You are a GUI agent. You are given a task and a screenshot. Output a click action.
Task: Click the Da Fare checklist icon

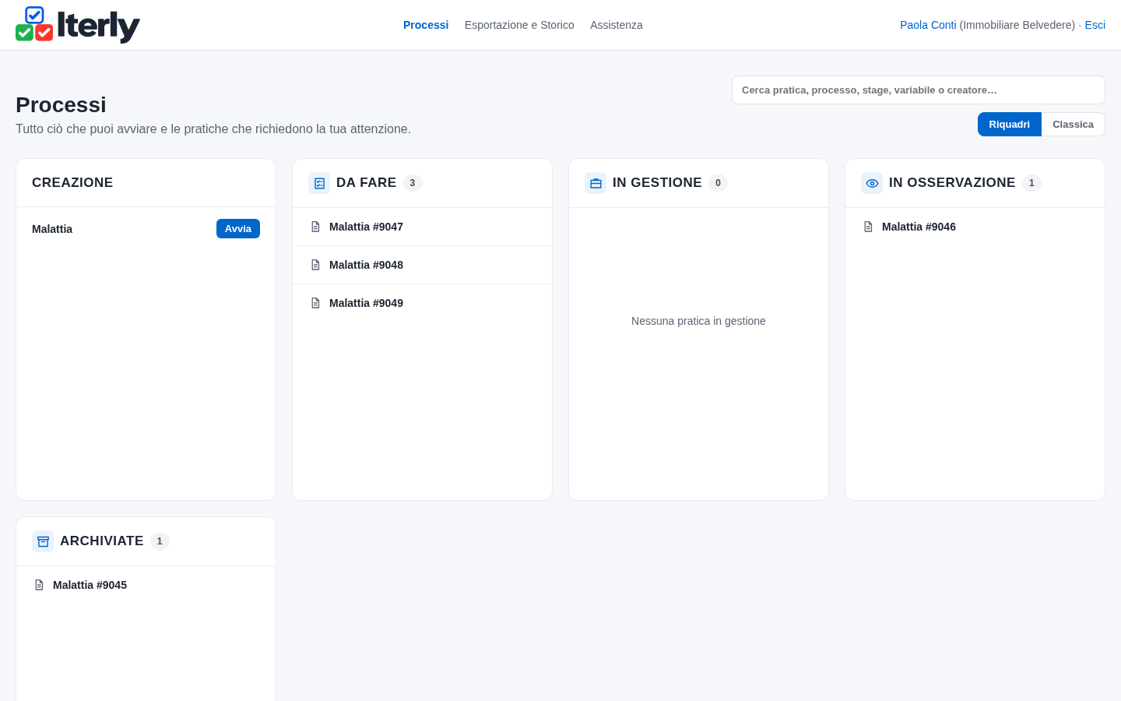click(x=319, y=183)
